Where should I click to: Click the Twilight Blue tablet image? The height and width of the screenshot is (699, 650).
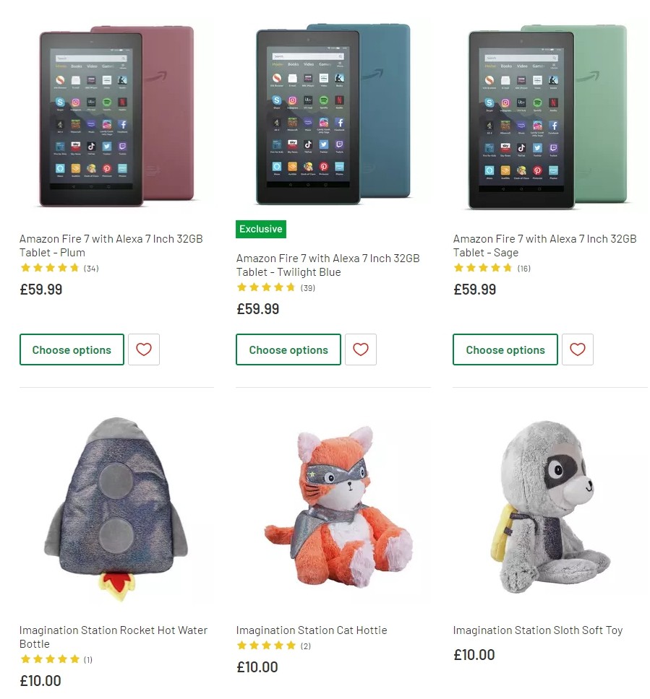(333, 116)
